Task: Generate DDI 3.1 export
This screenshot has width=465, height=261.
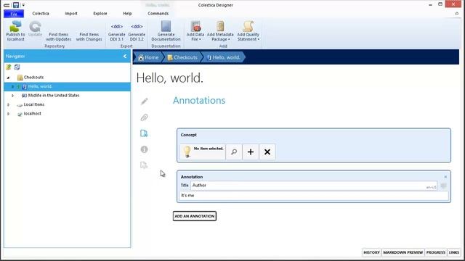Action: tap(116, 32)
